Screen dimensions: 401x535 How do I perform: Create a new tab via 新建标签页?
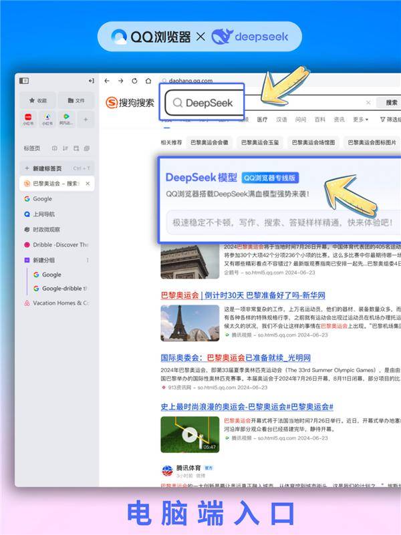57,168
